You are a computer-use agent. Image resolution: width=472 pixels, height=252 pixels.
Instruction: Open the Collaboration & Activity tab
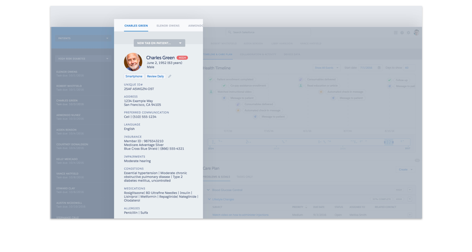click(258, 54)
